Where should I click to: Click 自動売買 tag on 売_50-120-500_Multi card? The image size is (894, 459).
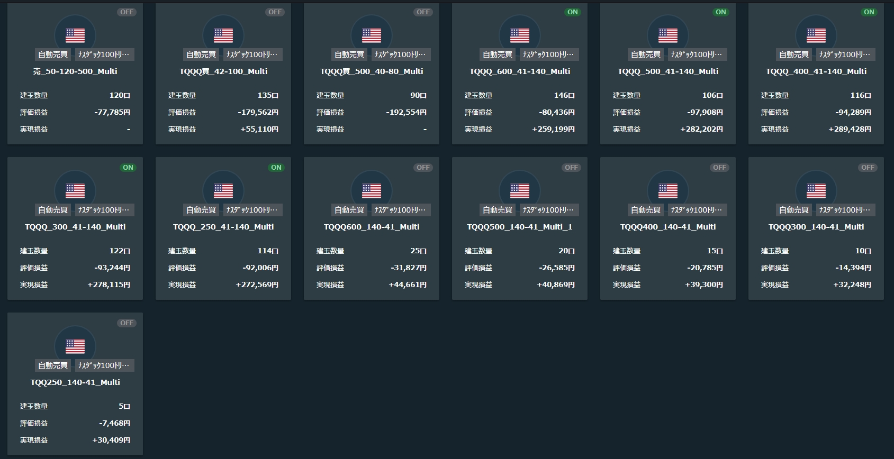(x=53, y=54)
